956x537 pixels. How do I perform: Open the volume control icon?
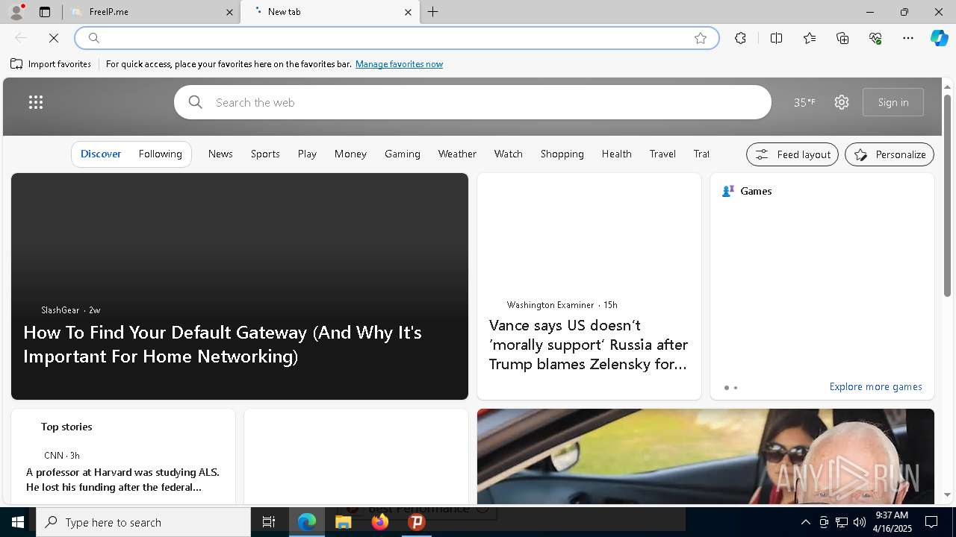859,522
